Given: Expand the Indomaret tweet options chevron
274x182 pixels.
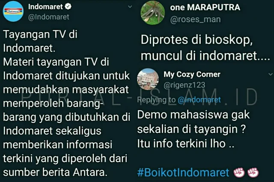Looking at the screenshot, I should pyautogui.click(x=130, y=7).
